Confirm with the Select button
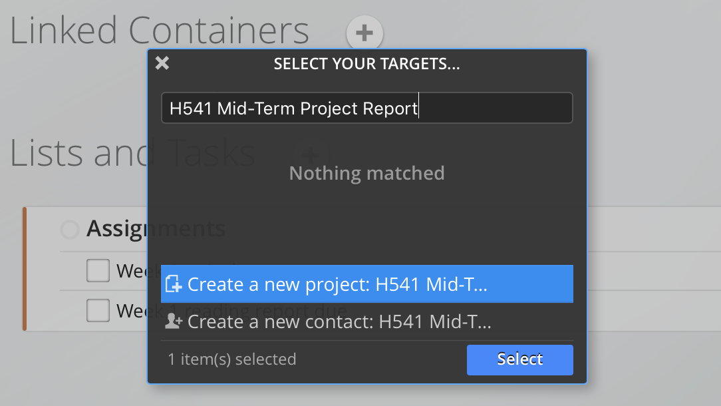721x406 pixels. pyautogui.click(x=520, y=359)
